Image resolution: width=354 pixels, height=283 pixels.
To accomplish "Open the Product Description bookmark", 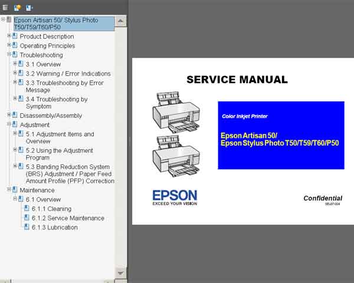I will tap(47, 37).
